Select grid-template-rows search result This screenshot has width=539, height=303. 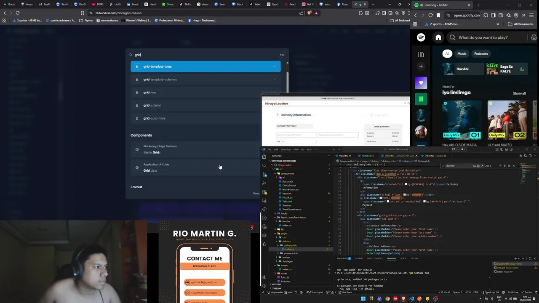pos(205,66)
